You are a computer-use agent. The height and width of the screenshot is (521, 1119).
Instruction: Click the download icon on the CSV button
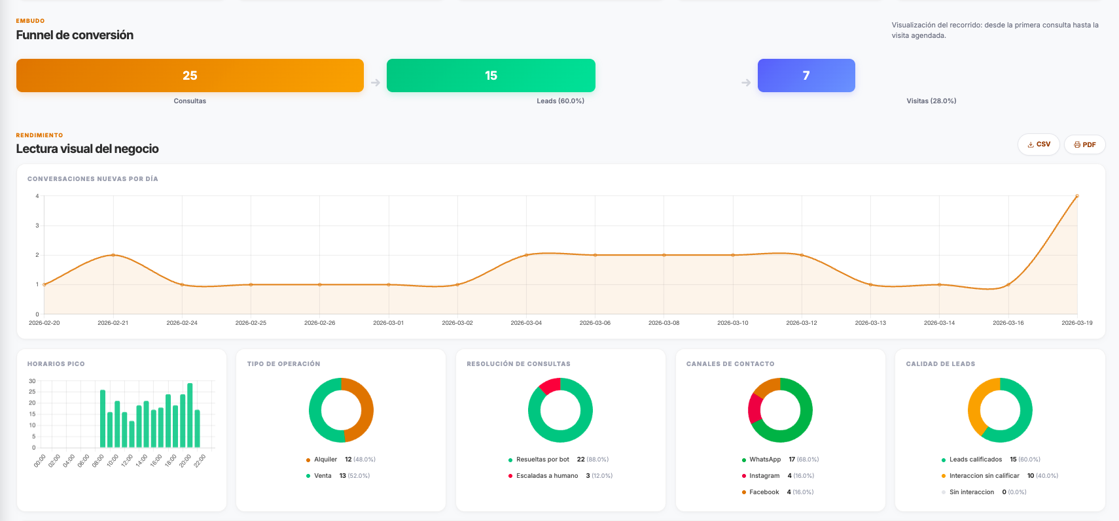(1031, 144)
